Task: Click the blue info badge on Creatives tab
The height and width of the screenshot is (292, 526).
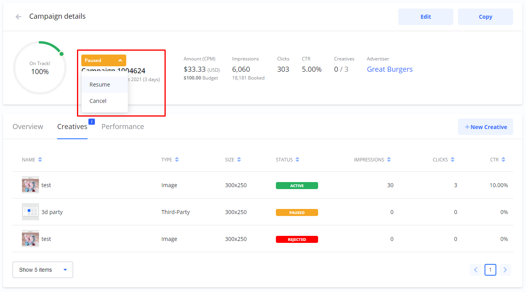Action: pyautogui.click(x=92, y=122)
